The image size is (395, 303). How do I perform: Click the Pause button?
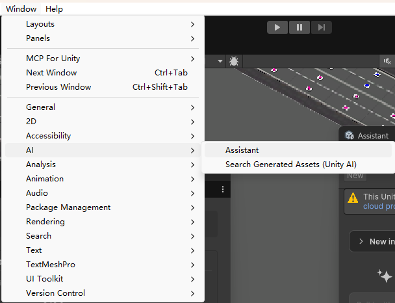pos(299,27)
